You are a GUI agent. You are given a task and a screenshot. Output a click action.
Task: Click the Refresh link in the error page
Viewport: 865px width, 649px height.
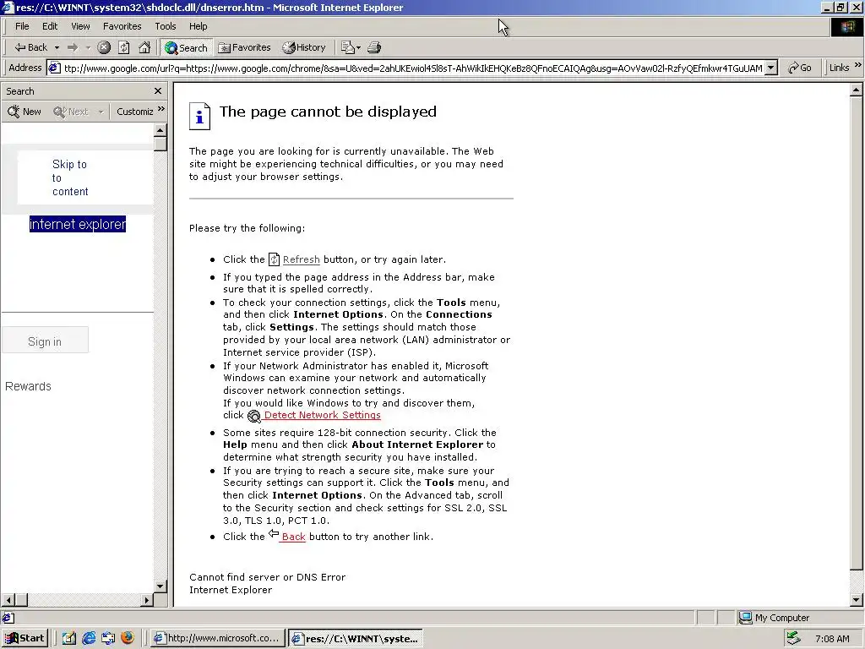pyautogui.click(x=302, y=259)
